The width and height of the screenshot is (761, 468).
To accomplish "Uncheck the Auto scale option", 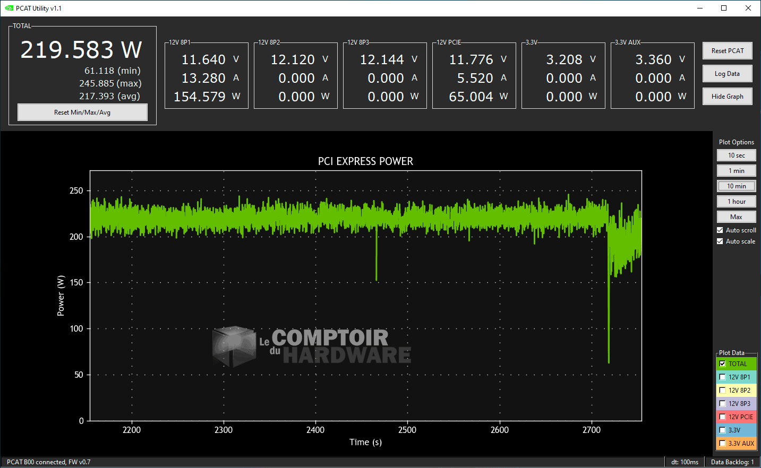I will coord(720,241).
